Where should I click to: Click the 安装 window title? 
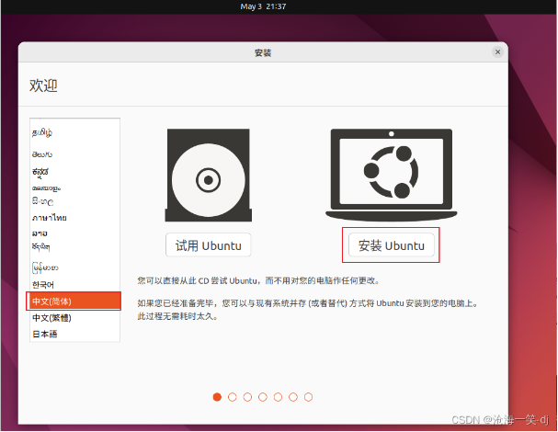[263, 52]
